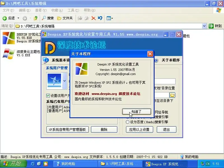Screen dimensions: 224x168
Task: Click the tray icon beside the CH indicator
Action: click(202, 164)
